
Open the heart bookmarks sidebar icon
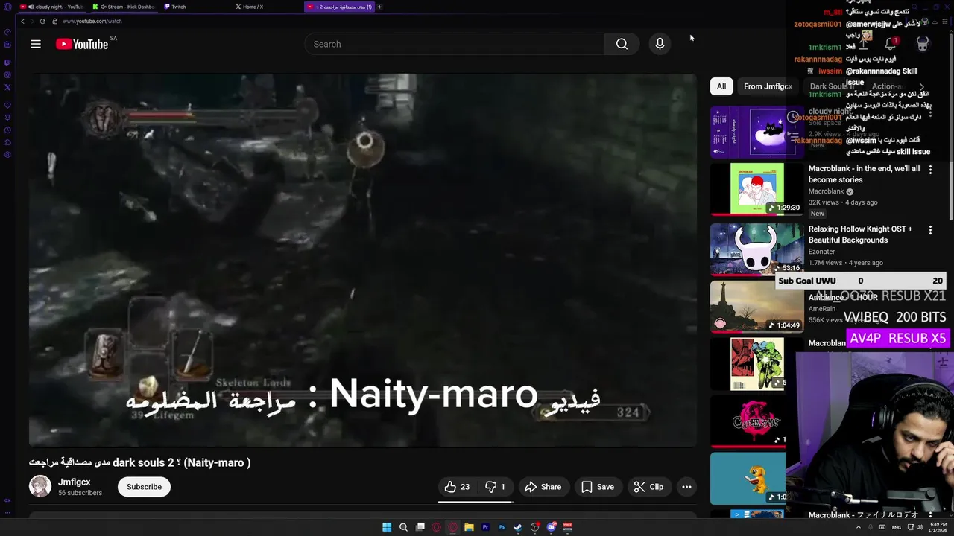[7, 105]
